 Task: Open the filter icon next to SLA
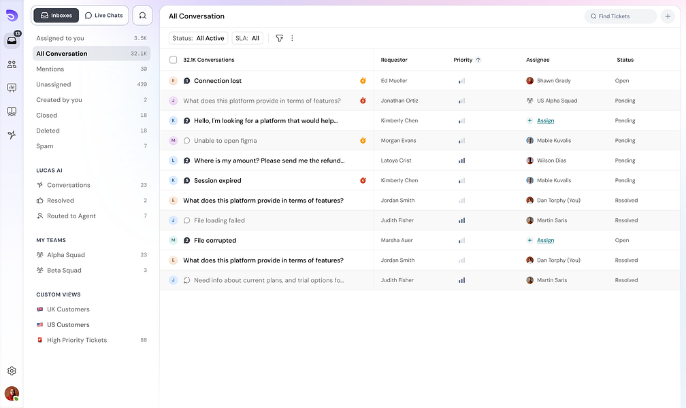279,38
